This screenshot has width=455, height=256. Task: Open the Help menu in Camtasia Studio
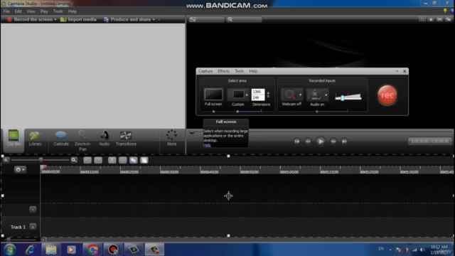[73, 11]
